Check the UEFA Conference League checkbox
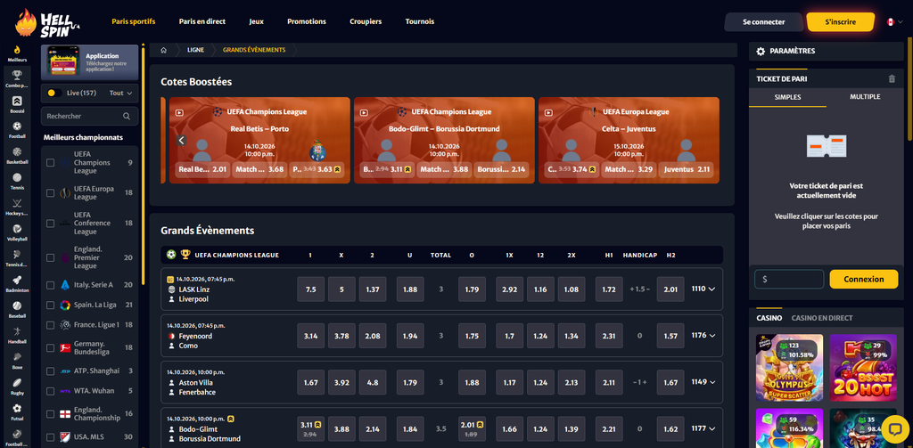 51,224
